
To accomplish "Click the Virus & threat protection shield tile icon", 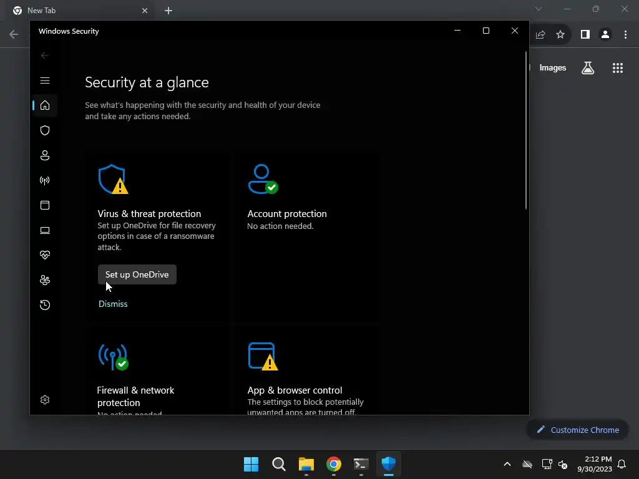I will (114, 179).
